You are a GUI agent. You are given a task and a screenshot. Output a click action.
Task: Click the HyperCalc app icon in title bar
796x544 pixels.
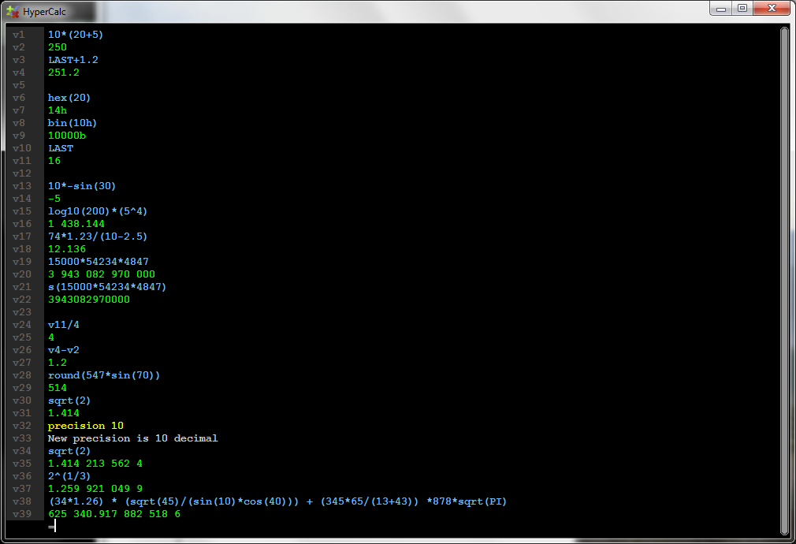tap(12, 11)
